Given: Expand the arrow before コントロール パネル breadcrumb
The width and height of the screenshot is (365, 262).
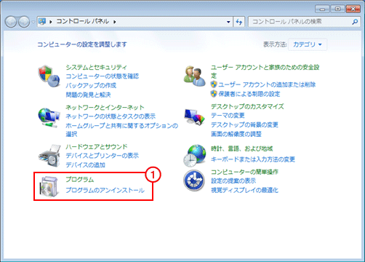Looking at the screenshot, I should click(51, 22).
